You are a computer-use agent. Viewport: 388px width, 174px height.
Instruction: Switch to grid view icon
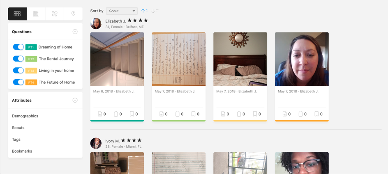(17, 14)
